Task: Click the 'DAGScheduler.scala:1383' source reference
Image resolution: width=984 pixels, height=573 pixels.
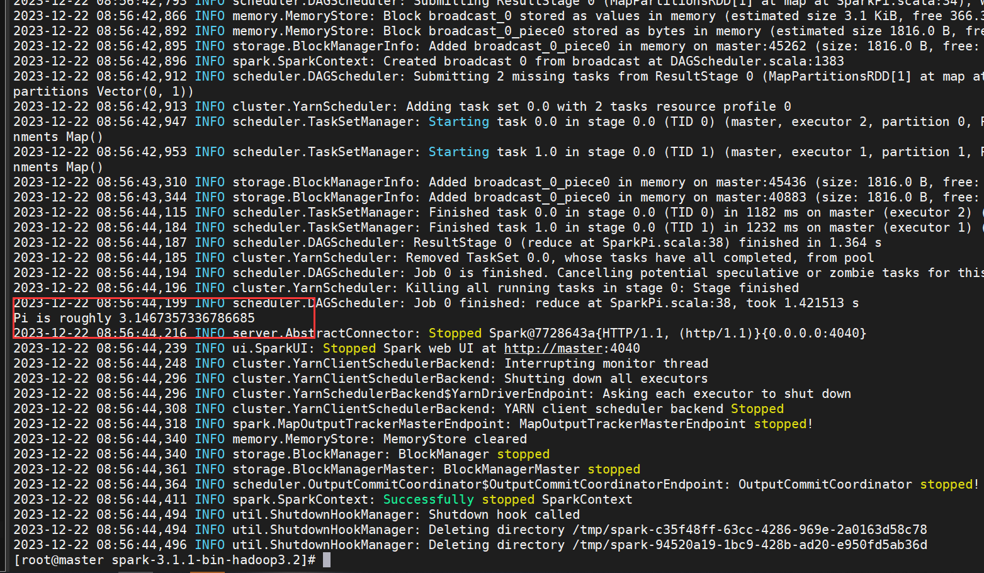Action: [x=757, y=61]
